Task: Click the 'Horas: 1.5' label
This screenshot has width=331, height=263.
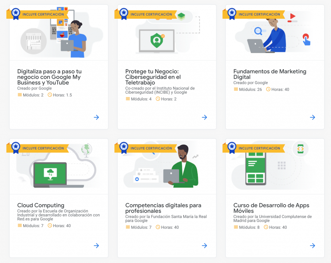Action: coord(62,95)
